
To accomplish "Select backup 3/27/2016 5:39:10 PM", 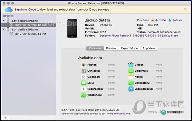I will click(x=29, y=25).
